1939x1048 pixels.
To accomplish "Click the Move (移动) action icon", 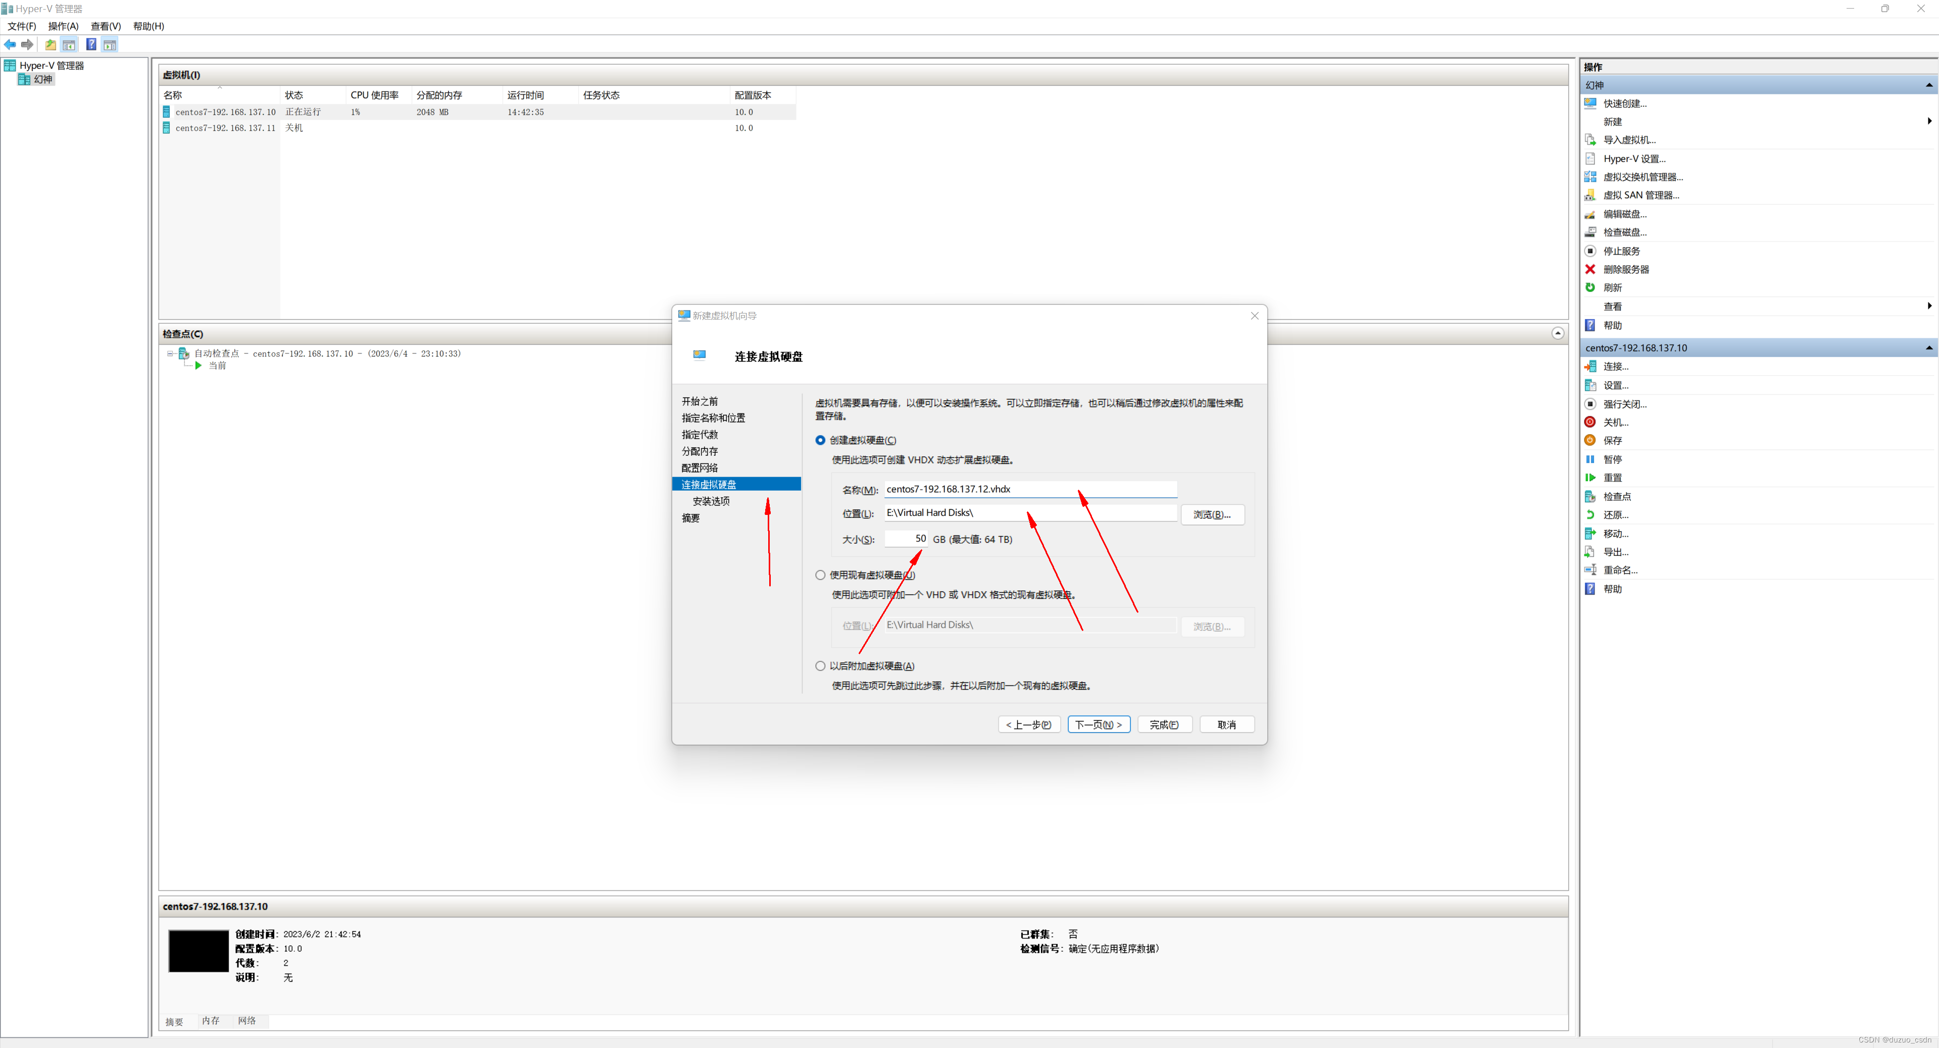I will coord(1590,534).
